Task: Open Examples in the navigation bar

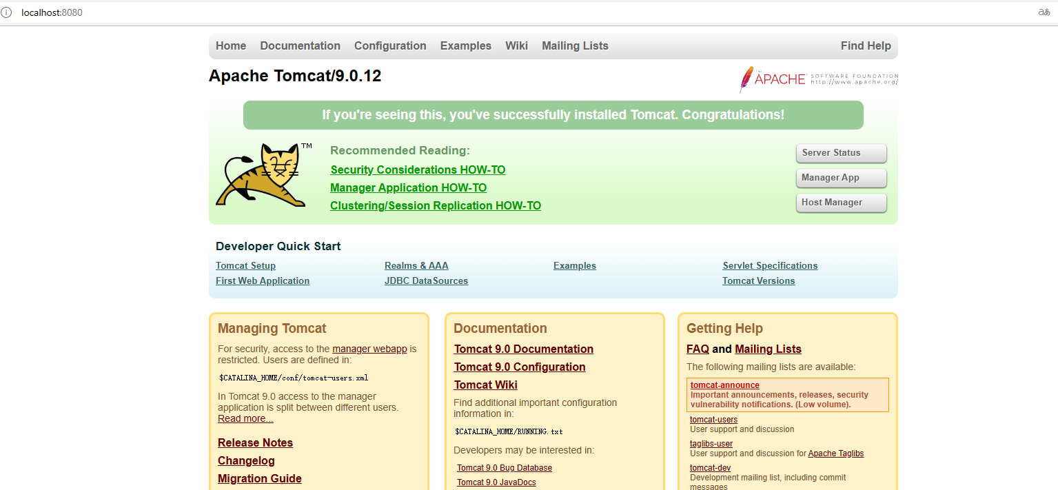Action: click(x=466, y=46)
